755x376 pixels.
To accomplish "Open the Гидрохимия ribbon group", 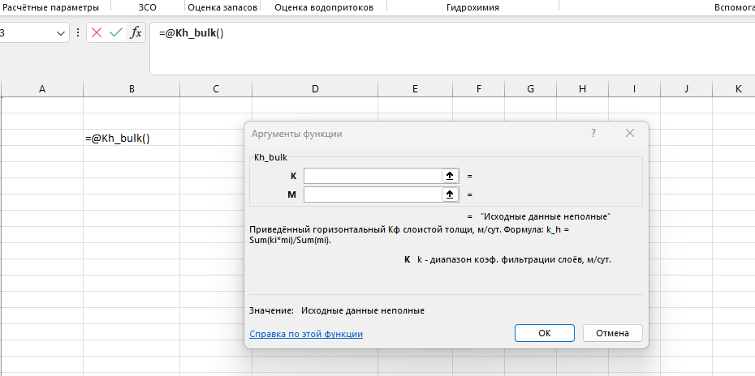I will click(x=472, y=7).
